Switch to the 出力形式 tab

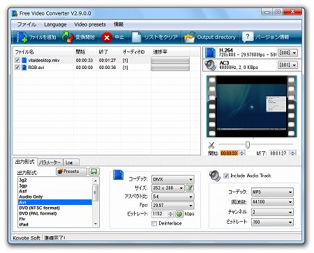coord(25,162)
